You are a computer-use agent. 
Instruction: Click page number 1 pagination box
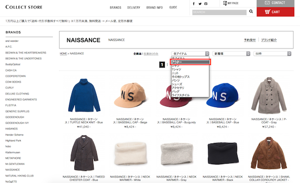(x=162, y=64)
